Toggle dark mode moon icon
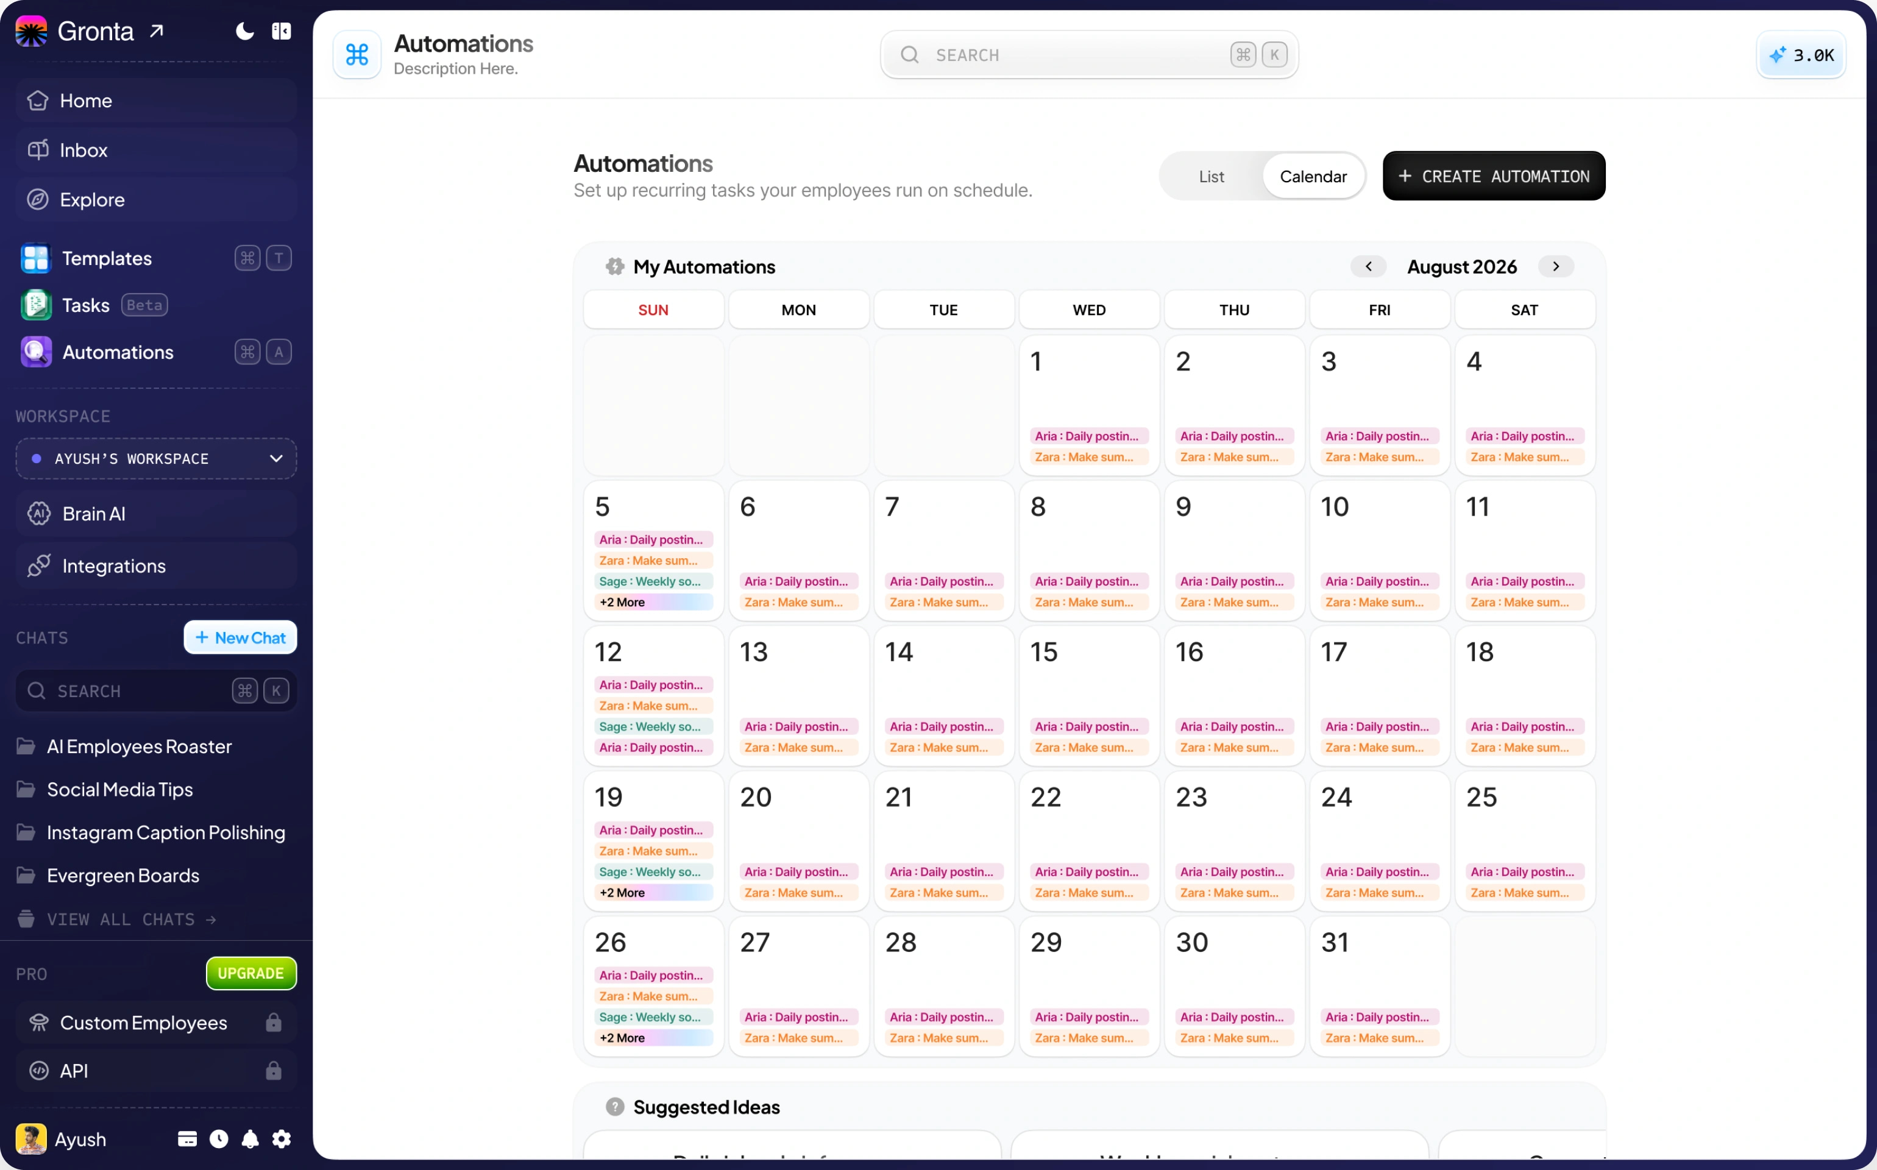Image resolution: width=1877 pixels, height=1170 pixels. tap(244, 31)
